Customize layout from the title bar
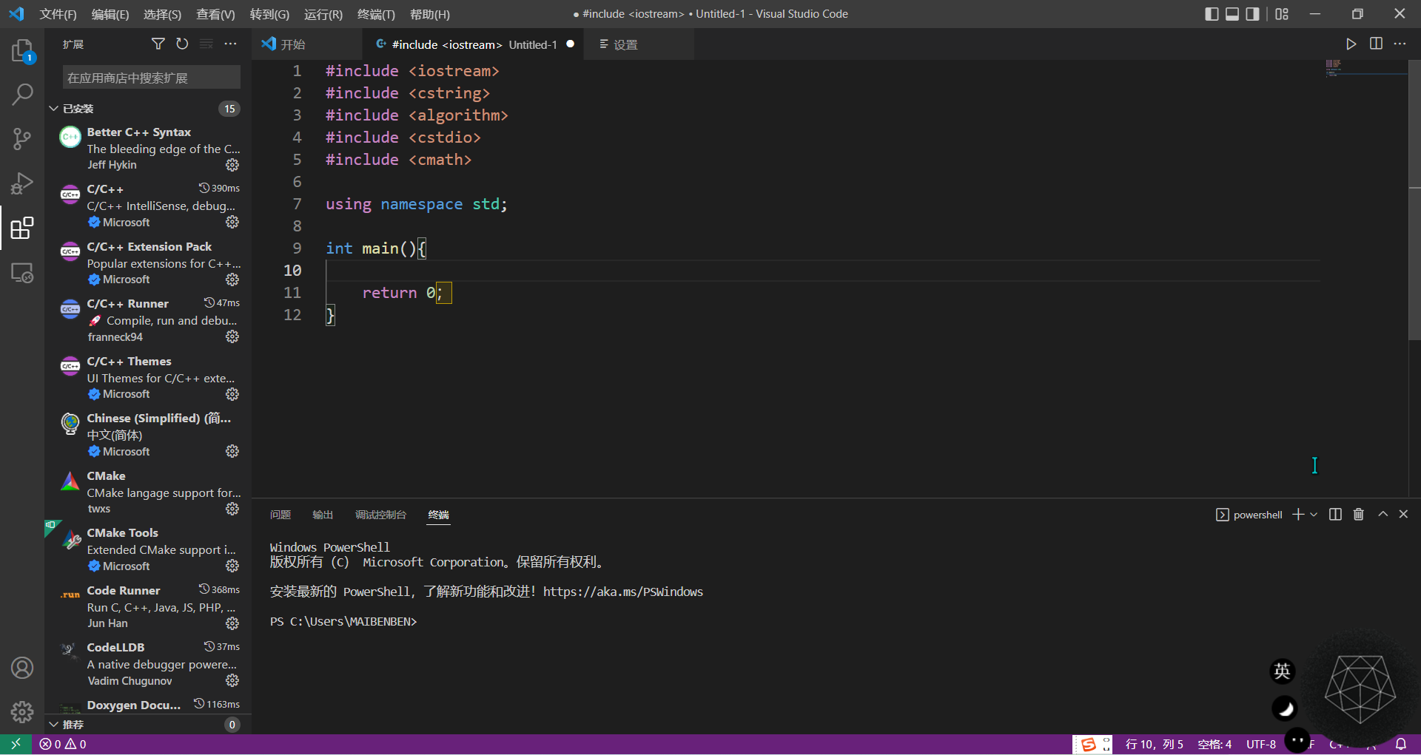This screenshot has height=755, width=1421. click(1282, 14)
